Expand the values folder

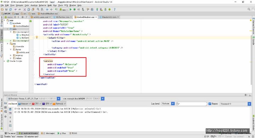click(x=11, y=58)
